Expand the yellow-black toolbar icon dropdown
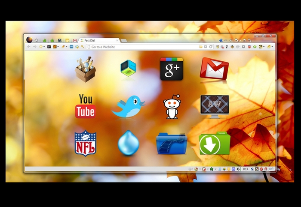Screen dimensions: 301x207 coord(264,47)
